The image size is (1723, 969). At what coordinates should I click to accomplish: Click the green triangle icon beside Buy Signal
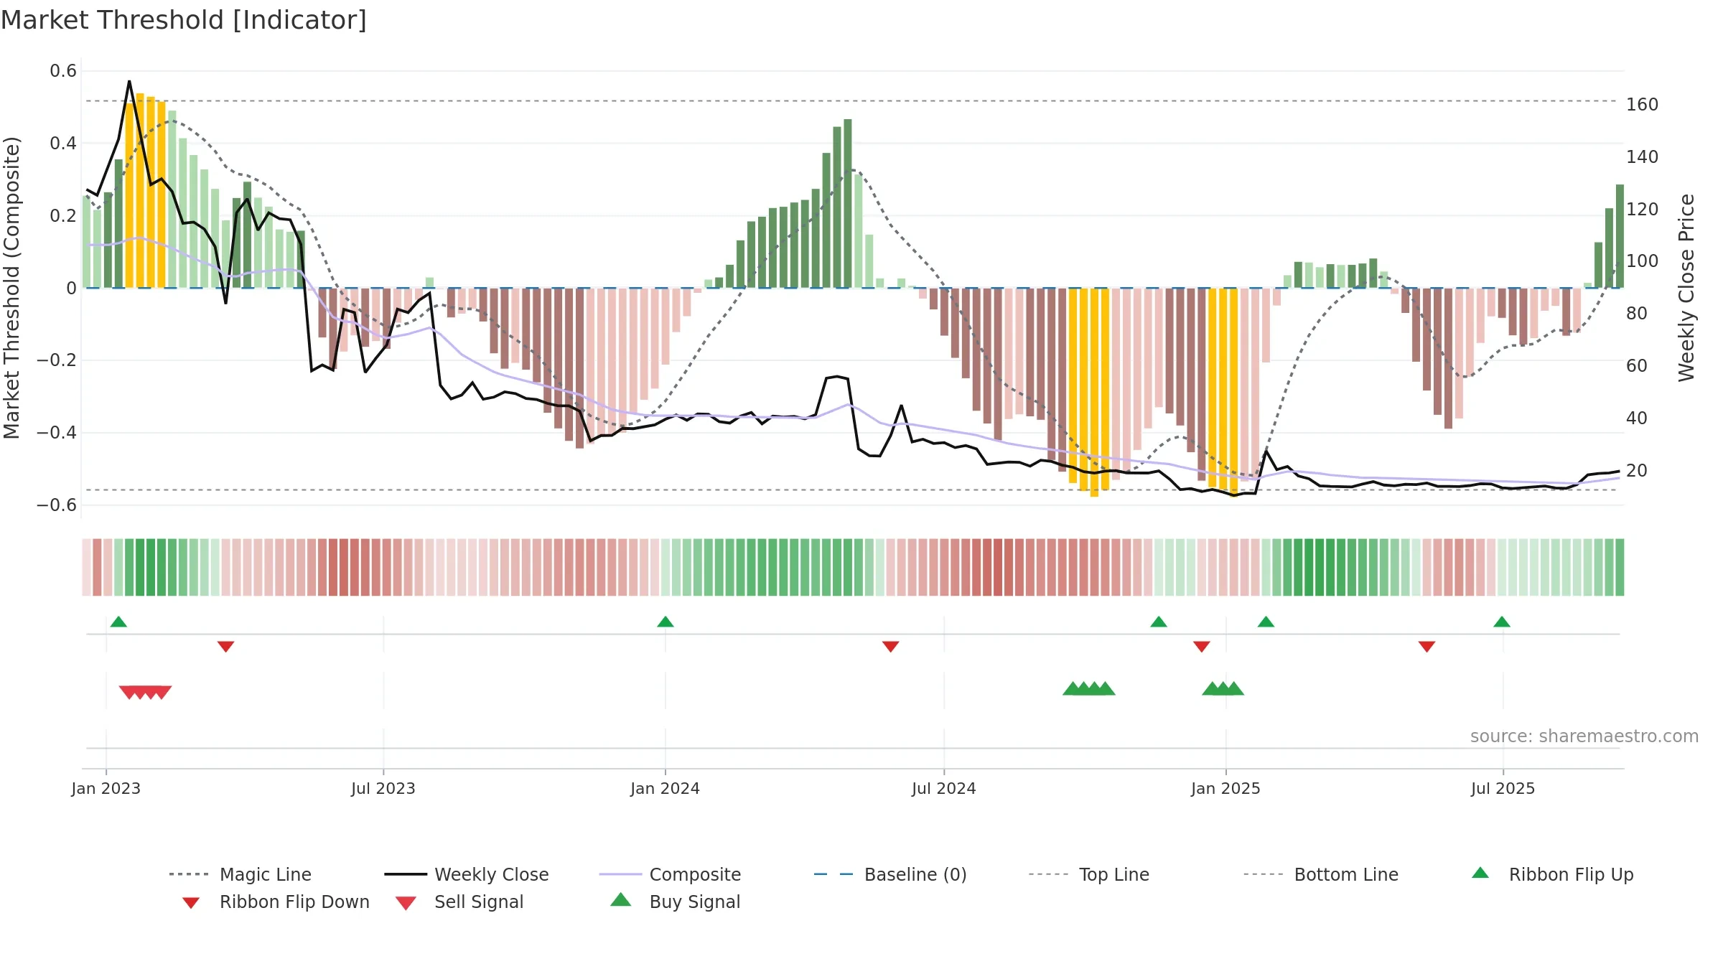coord(621,899)
